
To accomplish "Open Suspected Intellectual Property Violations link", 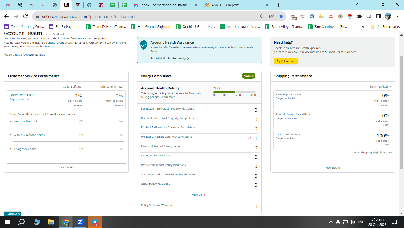I will 168,109.
